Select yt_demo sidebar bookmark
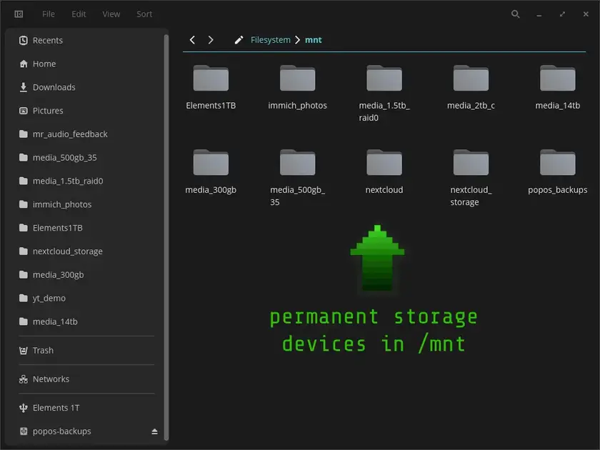Image resolution: width=600 pixels, height=450 pixels. [x=87, y=298]
